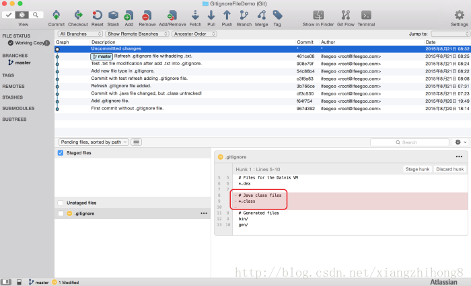Image resolution: width=471 pixels, height=286 pixels.
Task: Open the Git Flow tool
Action: (x=345, y=15)
